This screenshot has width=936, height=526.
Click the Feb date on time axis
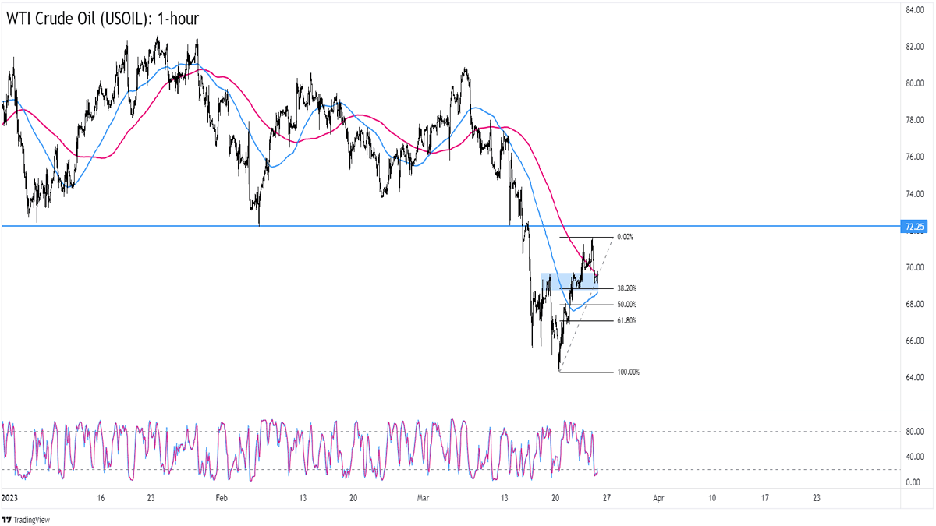221,497
